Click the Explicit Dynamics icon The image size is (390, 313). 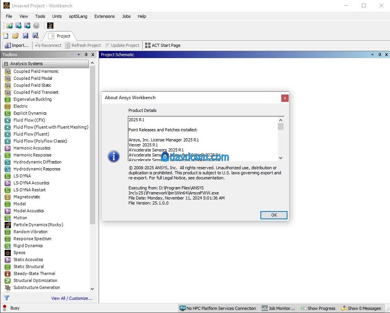click(8, 113)
